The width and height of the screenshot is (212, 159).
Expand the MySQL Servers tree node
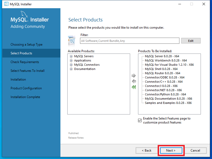coord(71,56)
